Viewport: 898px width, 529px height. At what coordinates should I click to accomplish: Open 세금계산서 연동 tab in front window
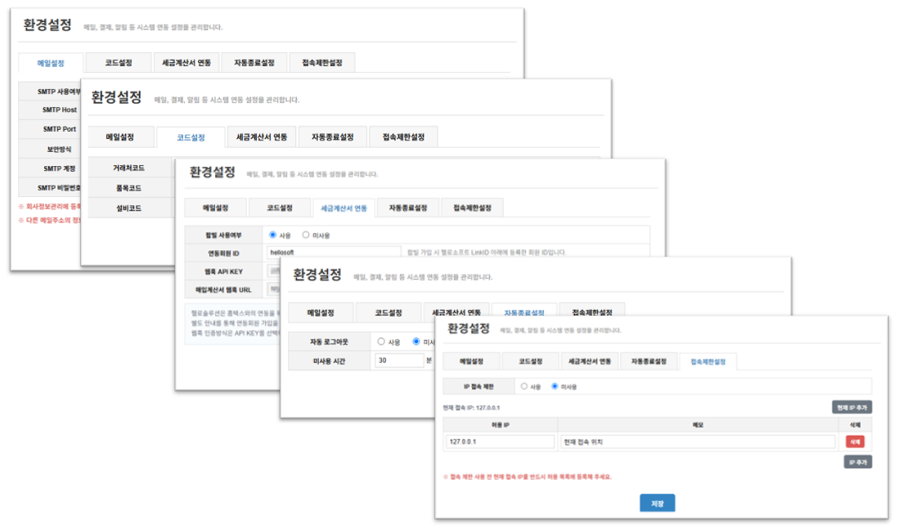click(590, 361)
